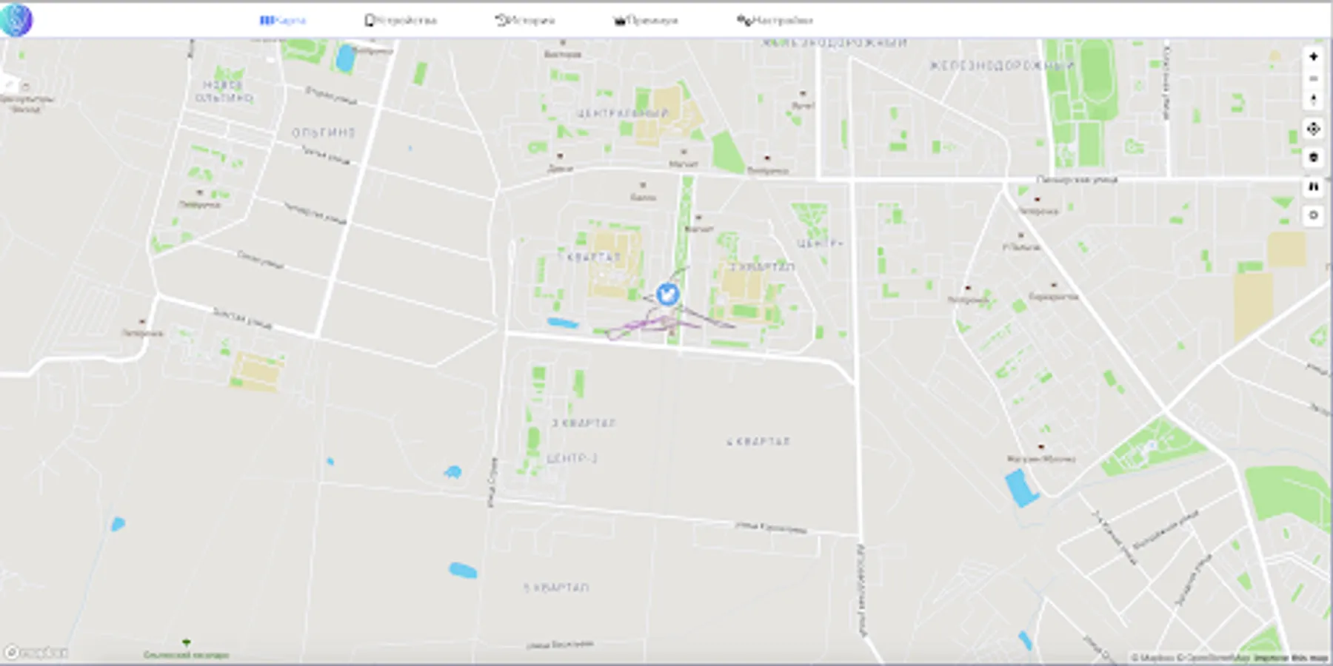This screenshot has width=1333, height=666.
Task: Click the ring icon below the binoculars
Action: [x=1313, y=215]
